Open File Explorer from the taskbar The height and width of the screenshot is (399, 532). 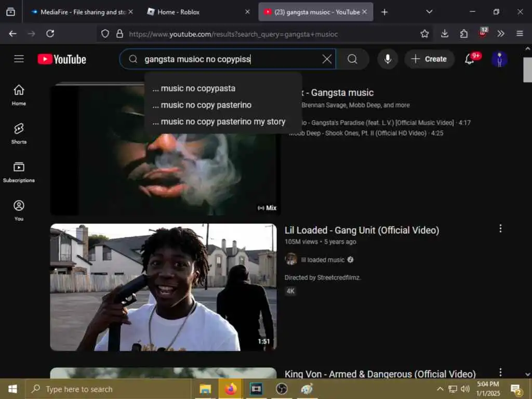coord(205,389)
